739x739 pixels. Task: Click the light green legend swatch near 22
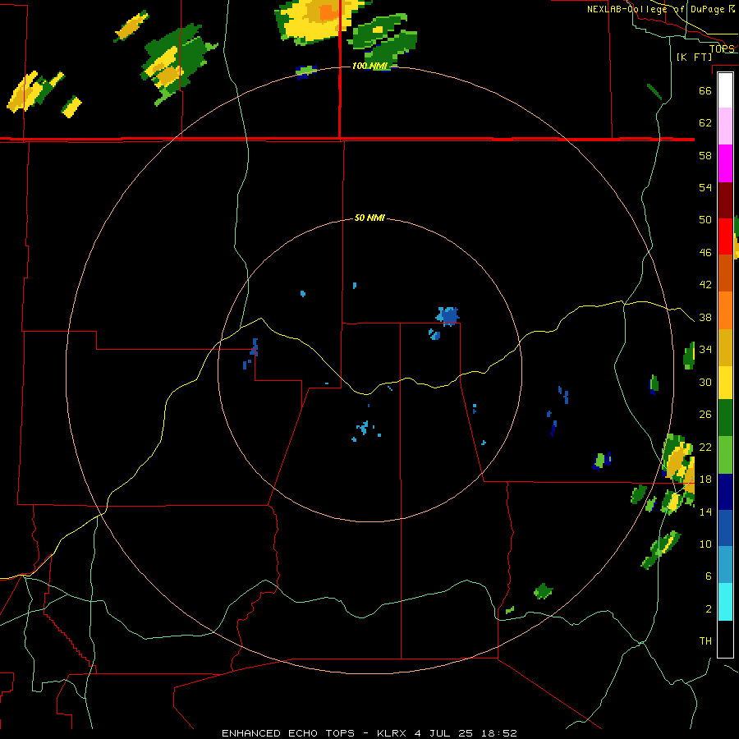pos(725,455)
